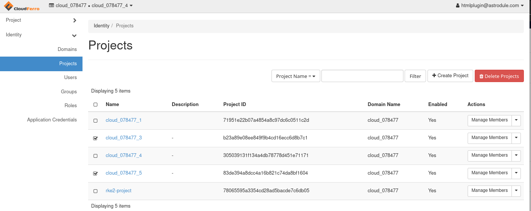Check the cloud_078477_1 row checkbox
531x211 pixels.
(95, 121)
